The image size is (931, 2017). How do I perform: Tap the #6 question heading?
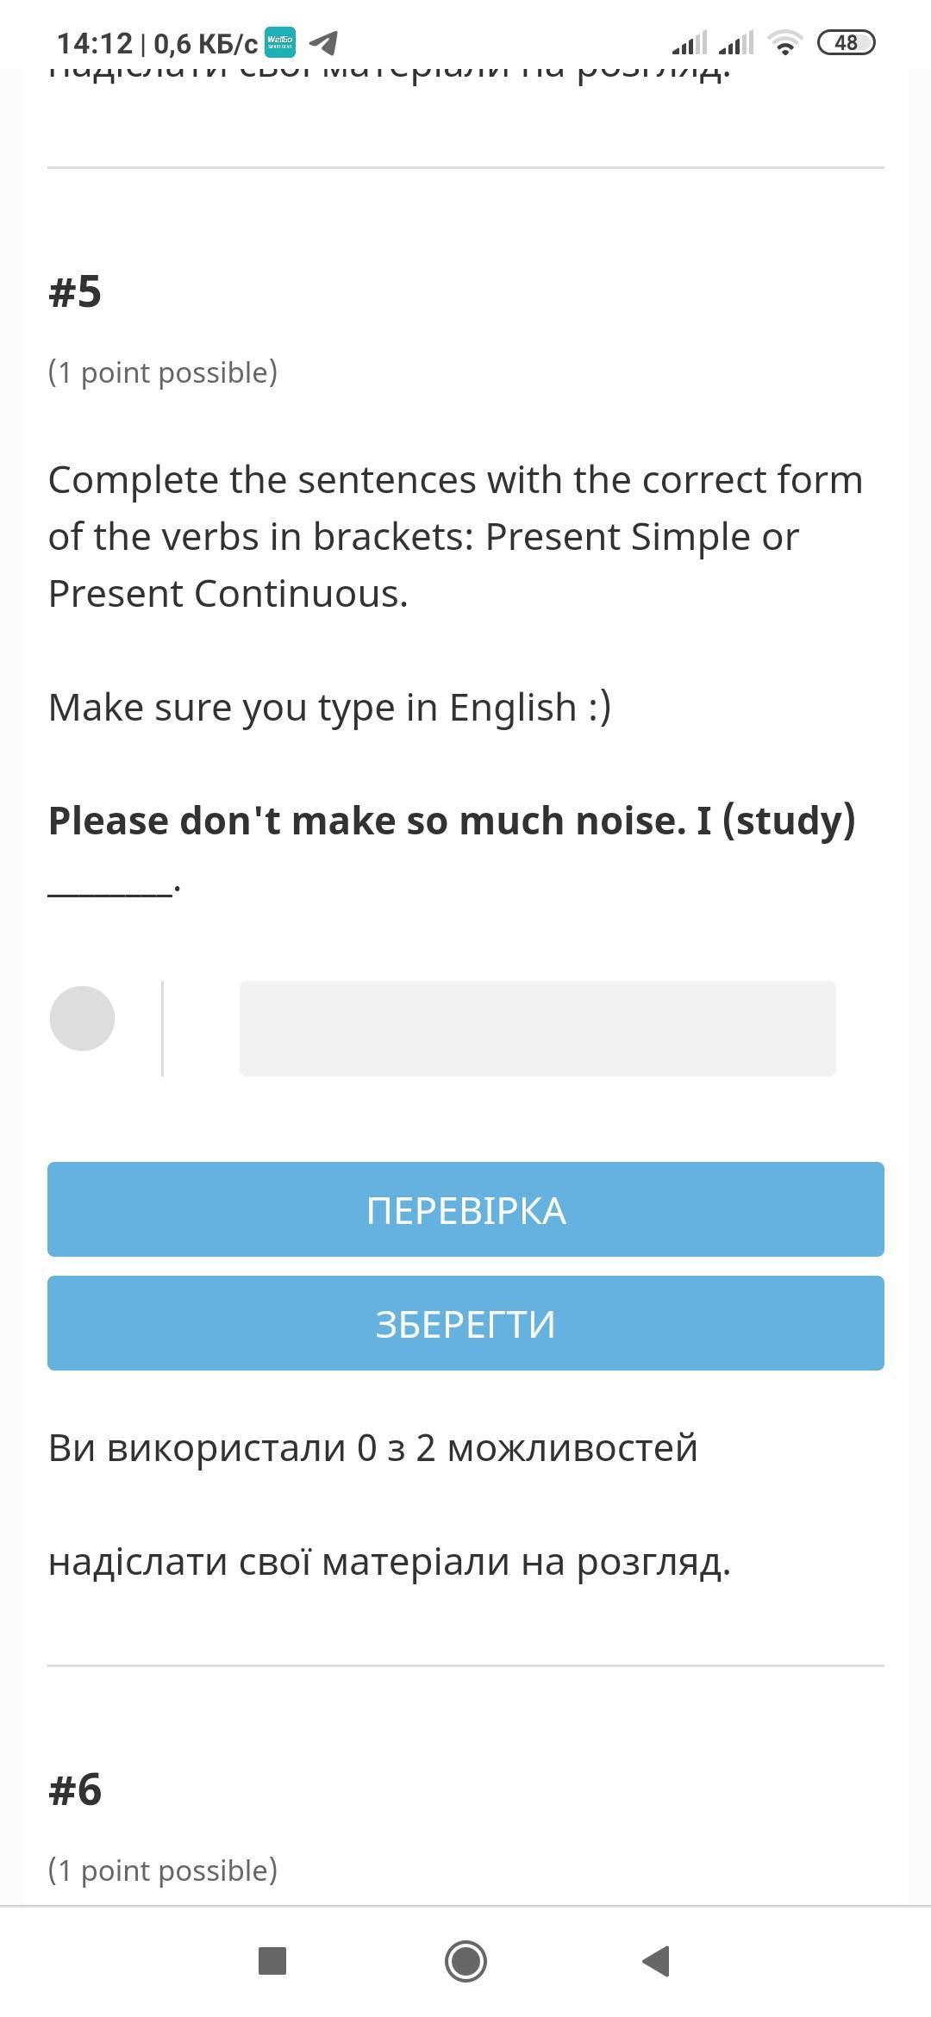point(75,1789)
